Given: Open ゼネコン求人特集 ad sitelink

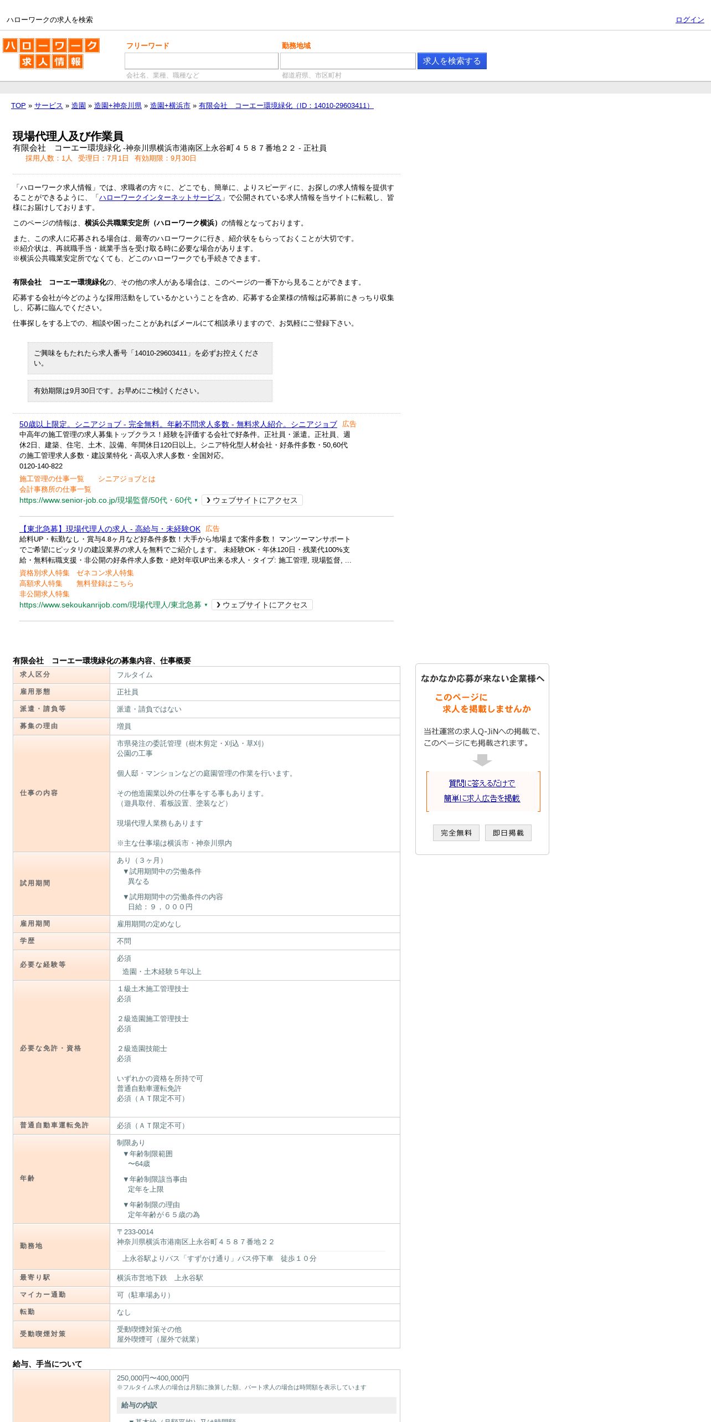Looking at the screenshot, I should coord(105,573).
